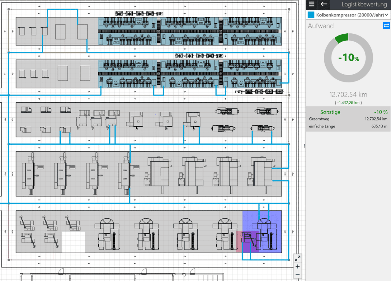Zoom out with the minus button

tap(298, 274)
